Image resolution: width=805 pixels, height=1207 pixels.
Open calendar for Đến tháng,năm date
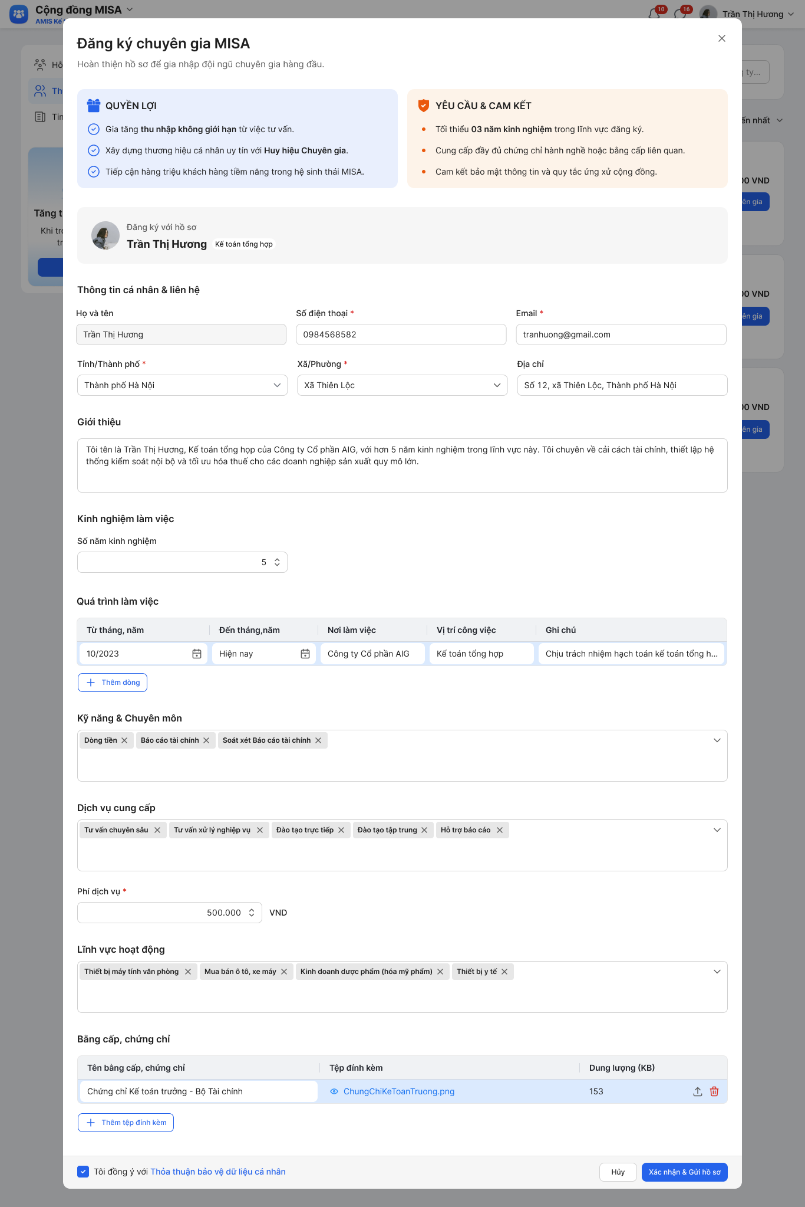tap(305, 654)
